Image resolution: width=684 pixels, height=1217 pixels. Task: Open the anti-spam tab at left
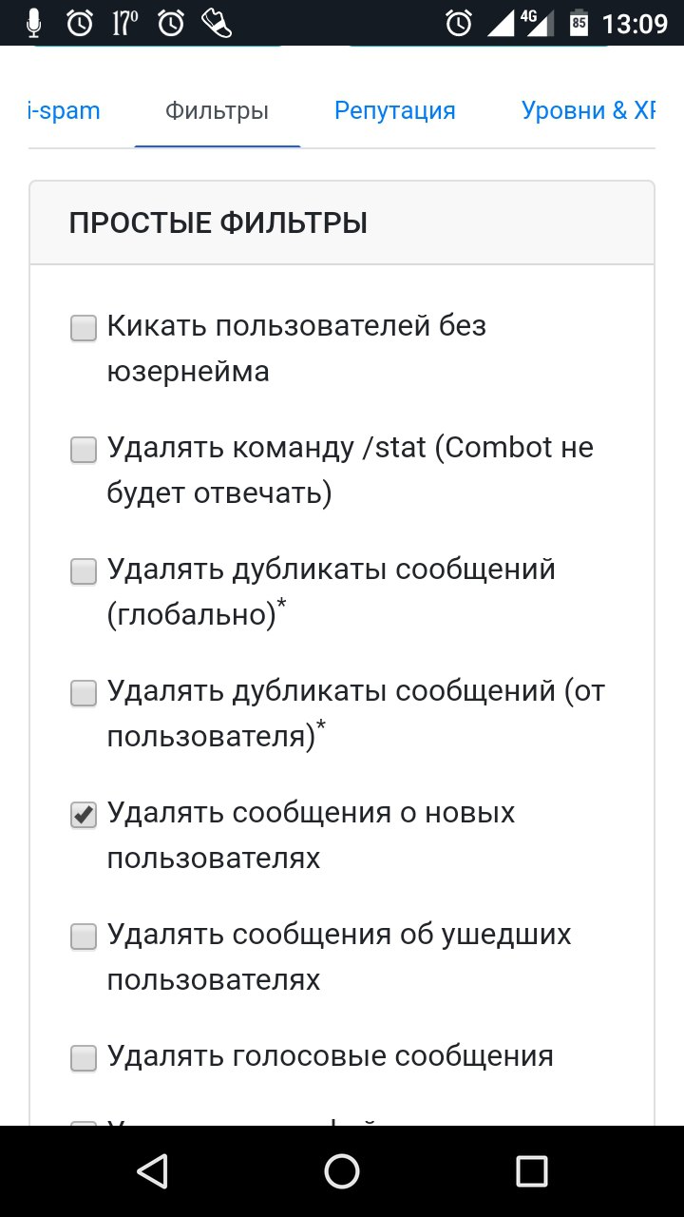click(65, 111)
